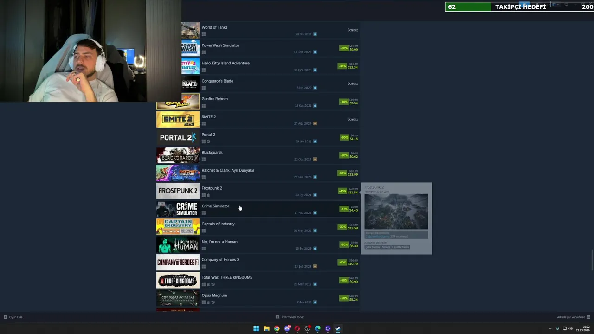
Task: Click the review icon for Company of Heroes 3
Action: click(x=315, y=266)
